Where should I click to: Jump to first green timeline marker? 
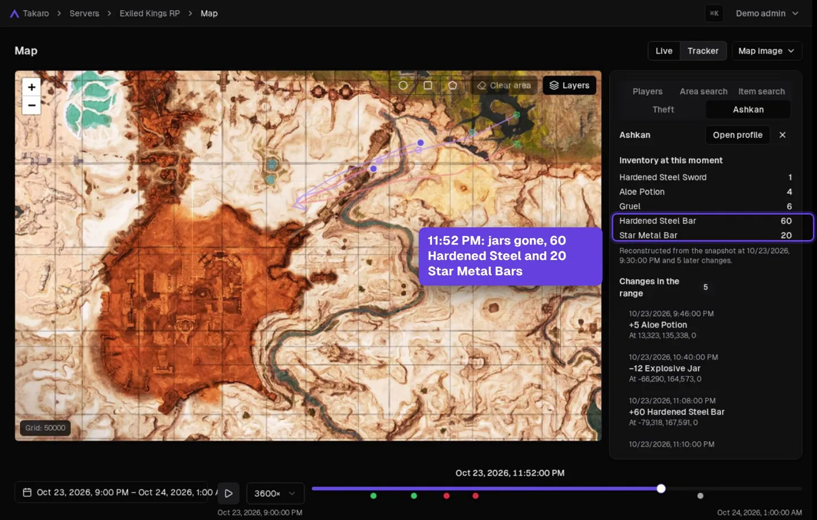[x=373, y=496]
